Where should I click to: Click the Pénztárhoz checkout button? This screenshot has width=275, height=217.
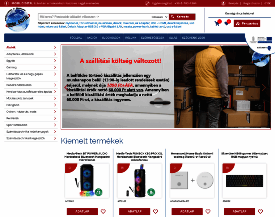click(x=247, y=23)
